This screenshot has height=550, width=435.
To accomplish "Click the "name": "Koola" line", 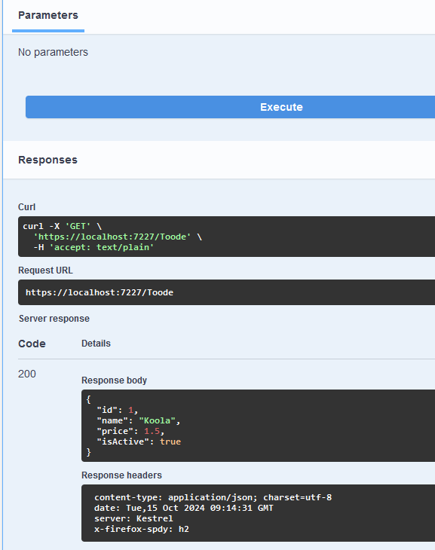I will click(138, 420).
